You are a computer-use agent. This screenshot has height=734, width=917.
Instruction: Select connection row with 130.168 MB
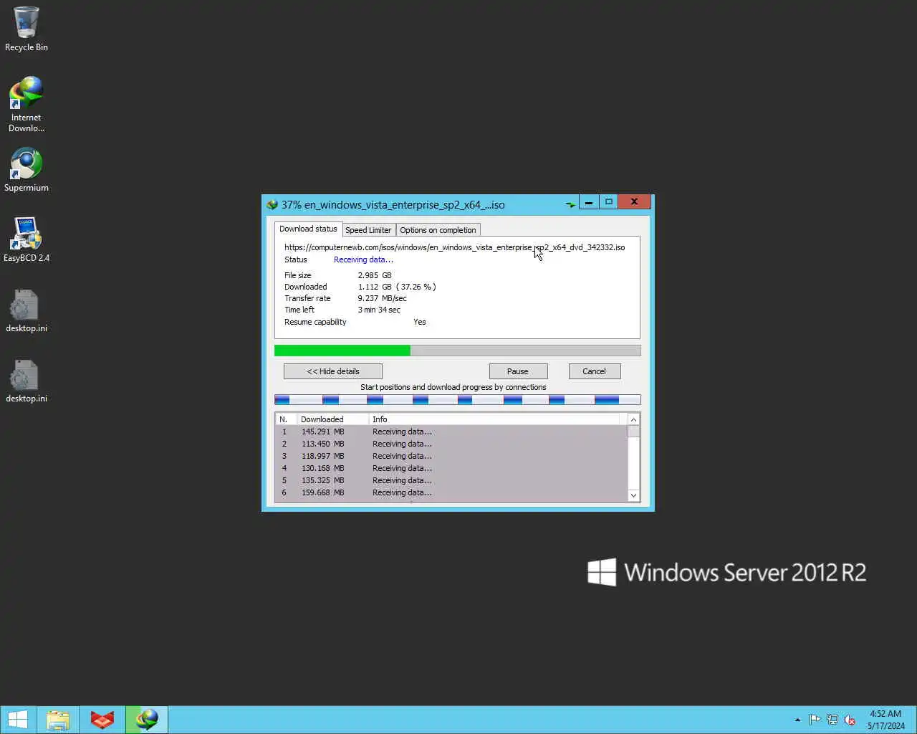(x=451, y=468)
